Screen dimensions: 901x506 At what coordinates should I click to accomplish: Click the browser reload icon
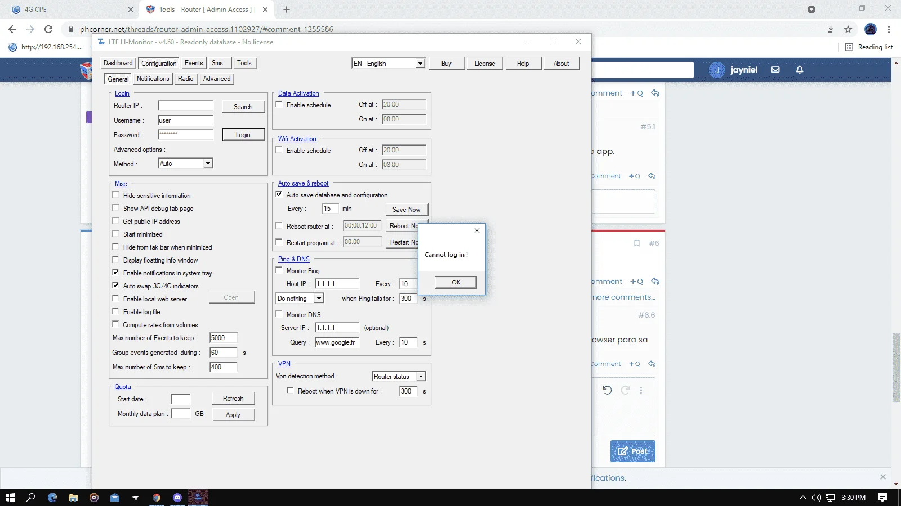pos(48,29)
